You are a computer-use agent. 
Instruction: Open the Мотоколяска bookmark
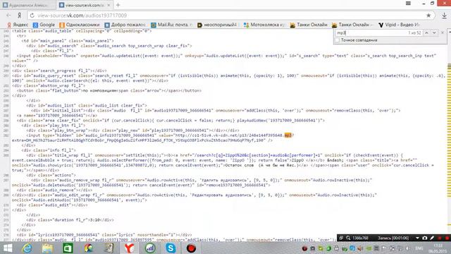264,25
